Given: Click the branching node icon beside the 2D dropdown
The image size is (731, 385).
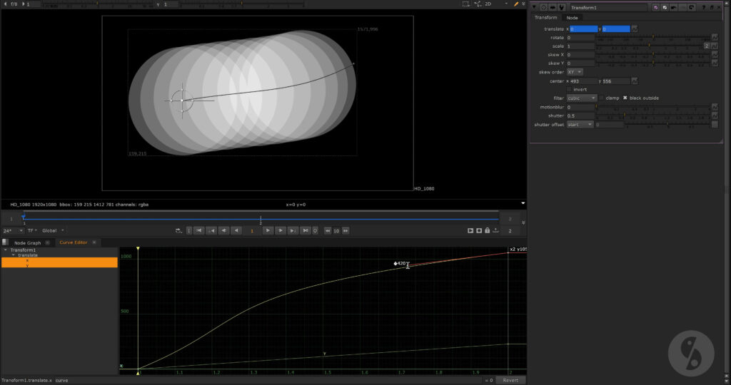Looking at the screenshot, I should click(478, 4).
